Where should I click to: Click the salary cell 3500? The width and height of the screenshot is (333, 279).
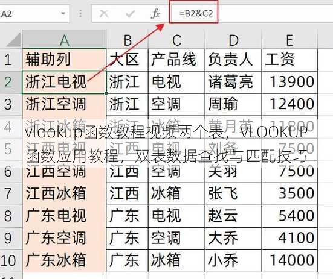click(x=289, y=193)
